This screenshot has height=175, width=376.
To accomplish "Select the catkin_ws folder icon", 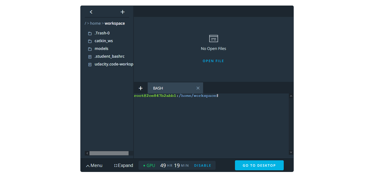I will click(x=90, y=41).
